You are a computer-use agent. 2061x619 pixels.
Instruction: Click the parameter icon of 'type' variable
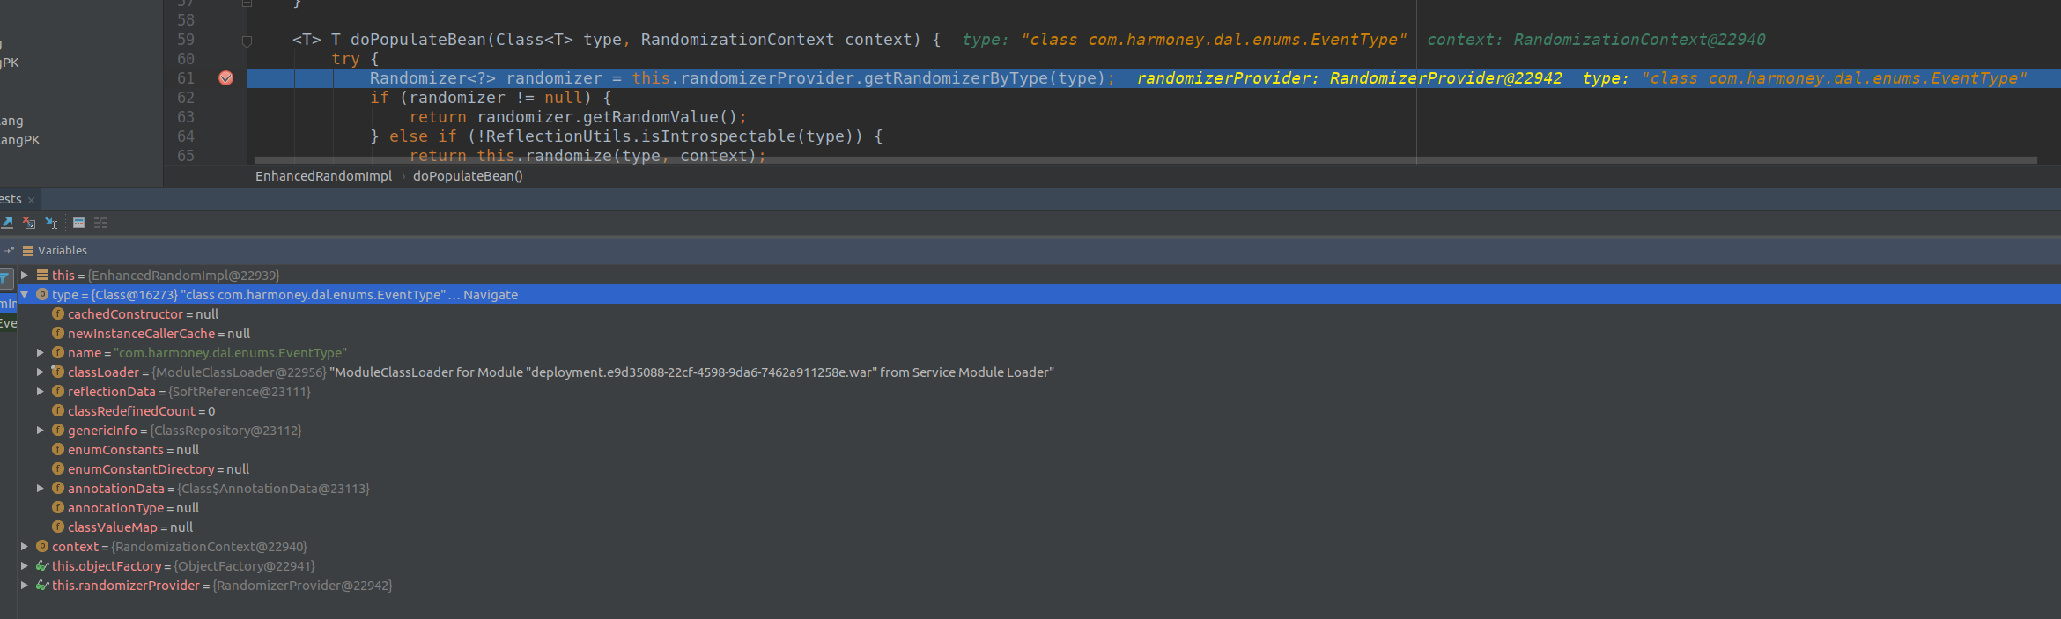(42, 295)
